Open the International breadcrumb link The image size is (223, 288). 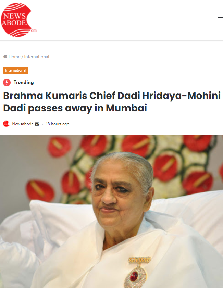click(x=37, y=57)
